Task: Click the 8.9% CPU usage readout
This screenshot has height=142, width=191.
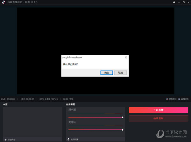Action: pyautogui.click(x=49, y=99)
